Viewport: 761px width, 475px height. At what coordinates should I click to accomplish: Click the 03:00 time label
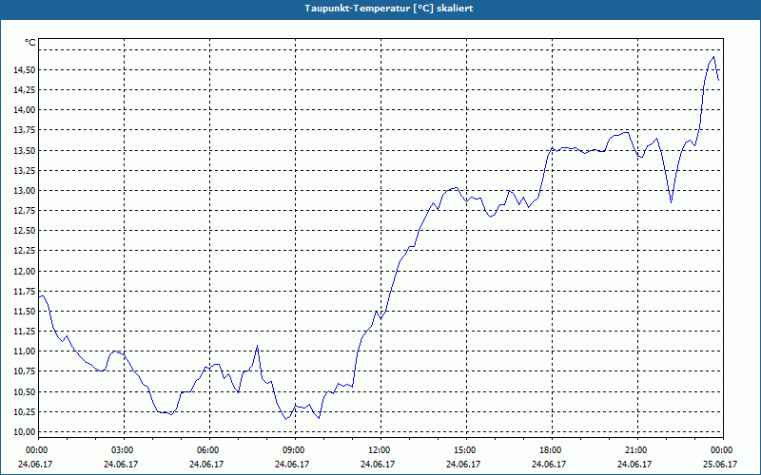[x=125, y=450]
